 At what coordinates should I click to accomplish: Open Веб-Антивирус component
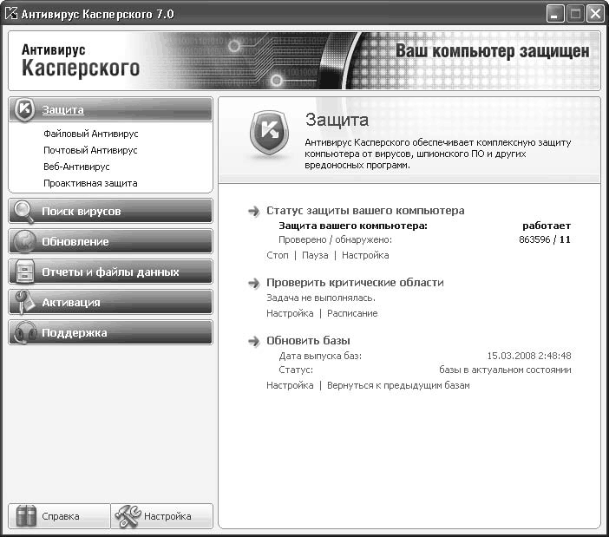point(76,167)
